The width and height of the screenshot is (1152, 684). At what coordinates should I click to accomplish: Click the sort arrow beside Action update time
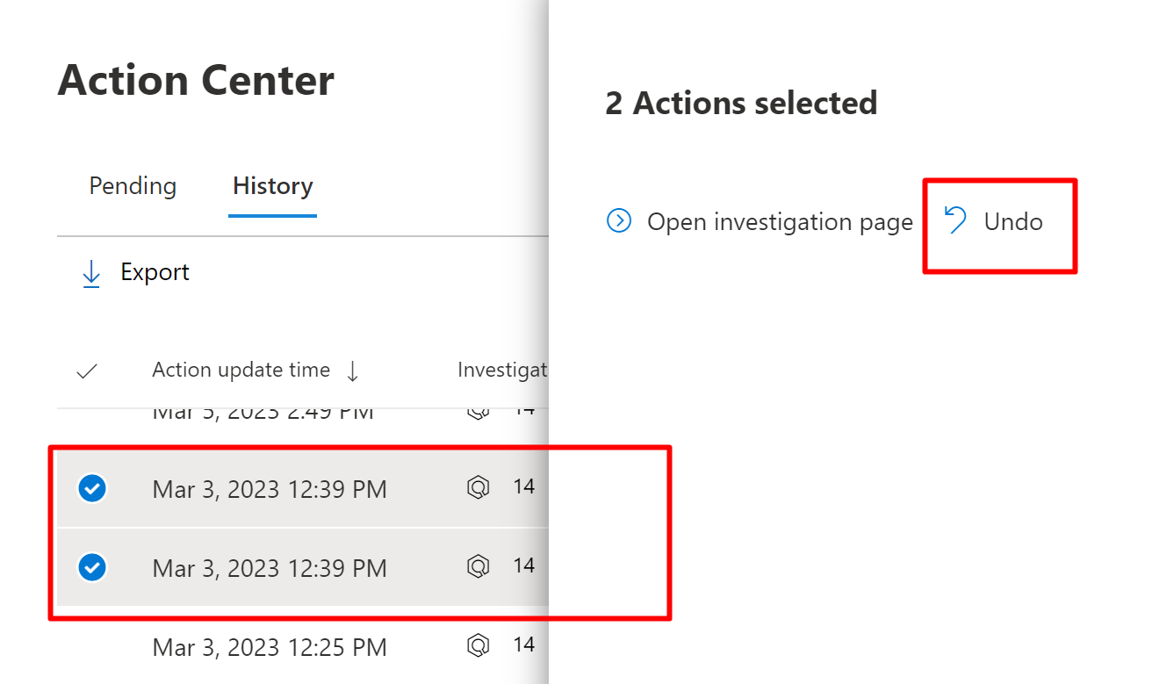click(353, 371)
